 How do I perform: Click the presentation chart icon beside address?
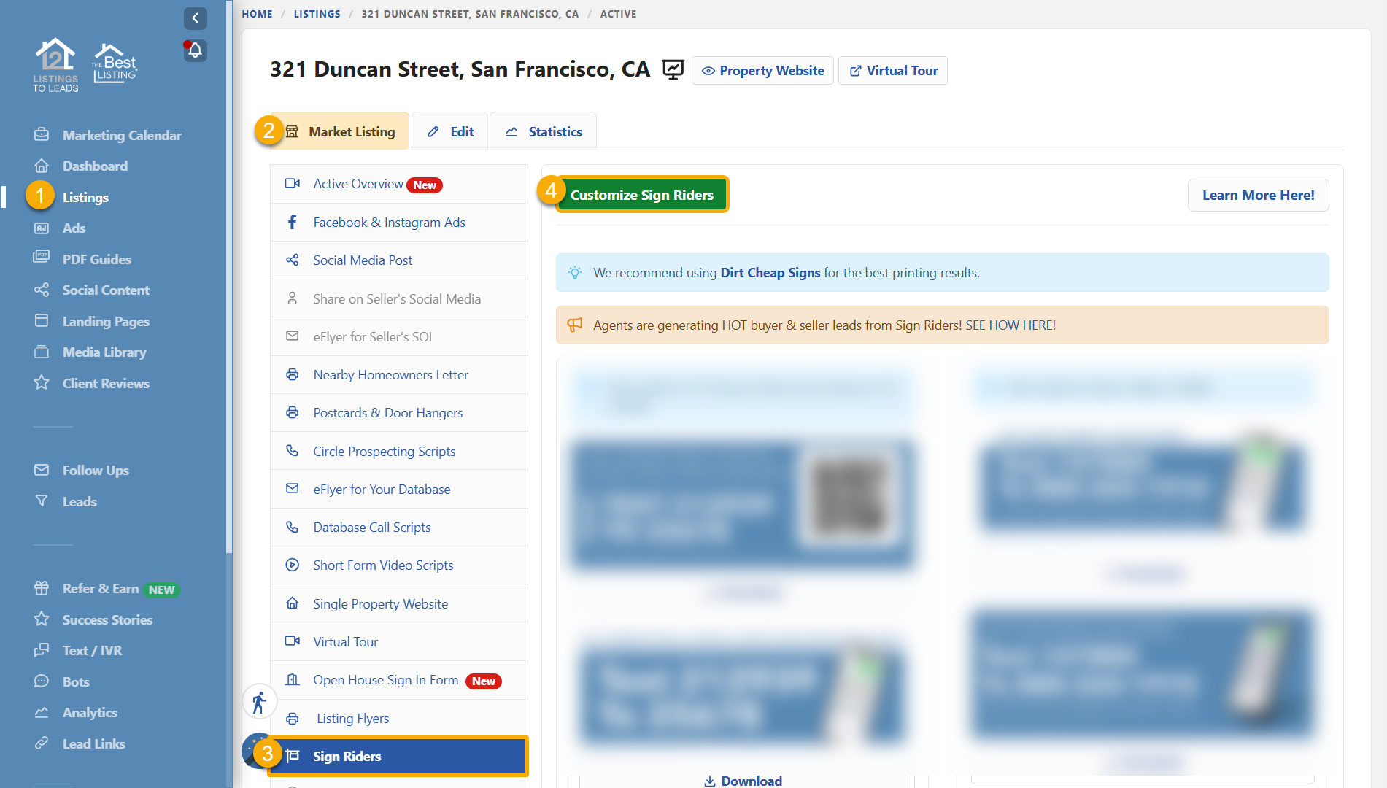click(672, 70)
